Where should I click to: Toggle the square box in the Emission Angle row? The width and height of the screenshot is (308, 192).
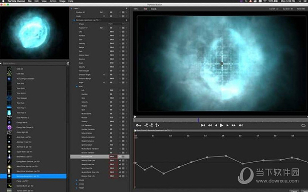[123, 74]
